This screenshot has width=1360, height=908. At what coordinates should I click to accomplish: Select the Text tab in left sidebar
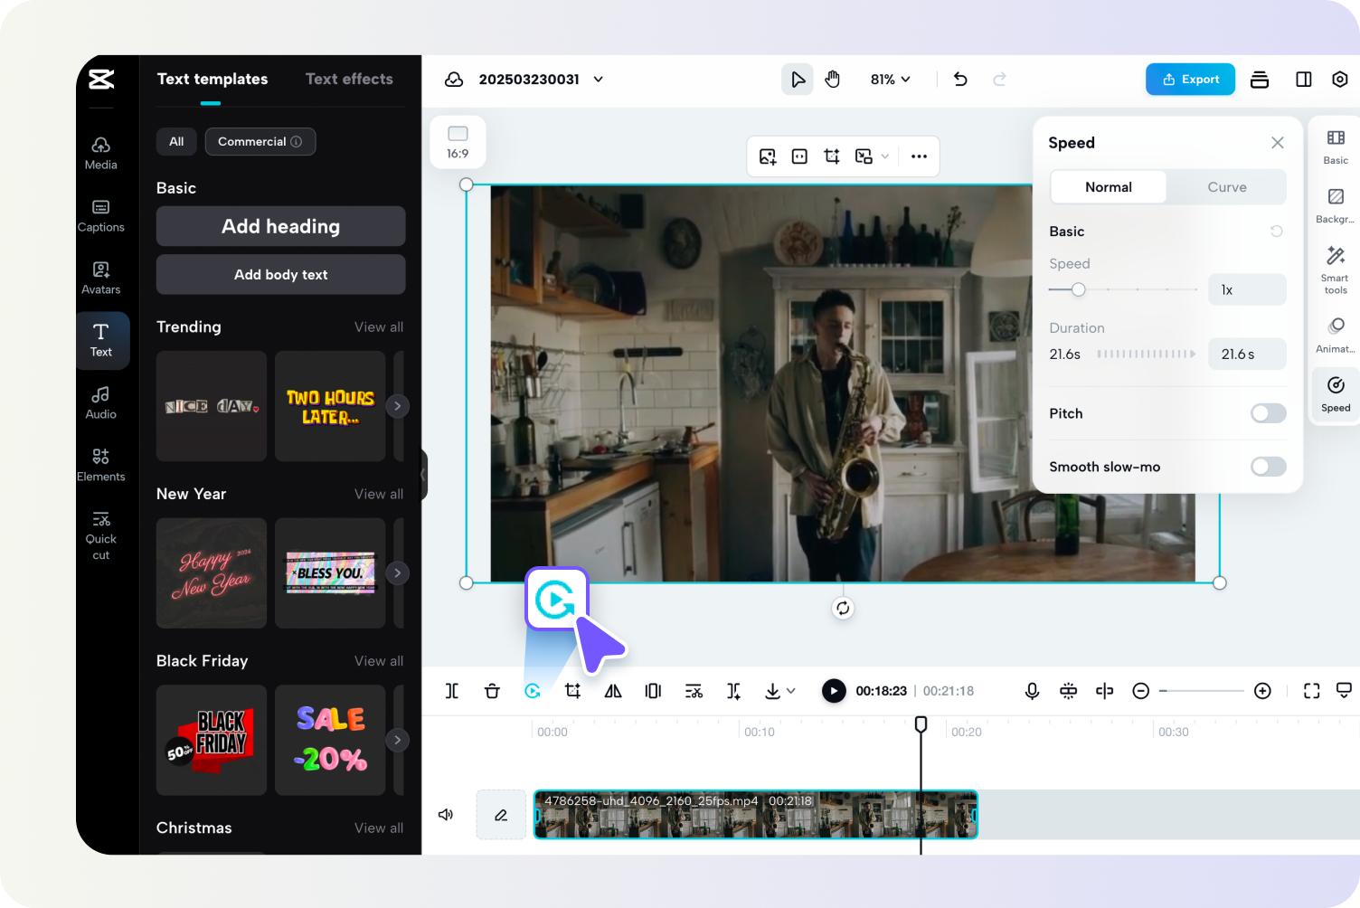click(x=101, y=340)
